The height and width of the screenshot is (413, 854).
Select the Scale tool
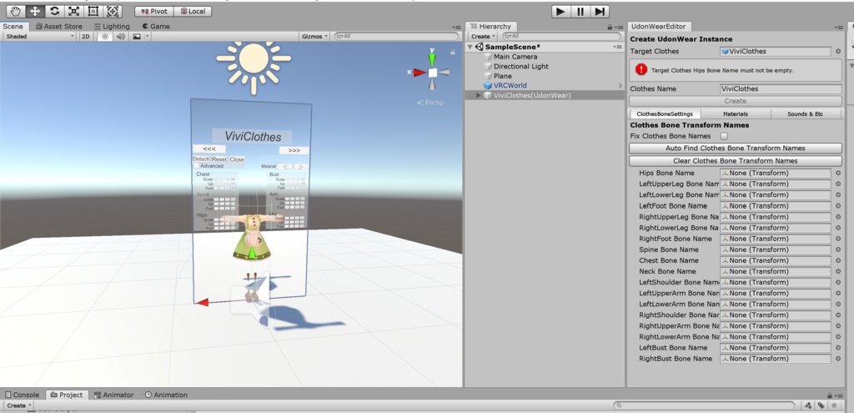pyautogui.click(x=73, y=11)
